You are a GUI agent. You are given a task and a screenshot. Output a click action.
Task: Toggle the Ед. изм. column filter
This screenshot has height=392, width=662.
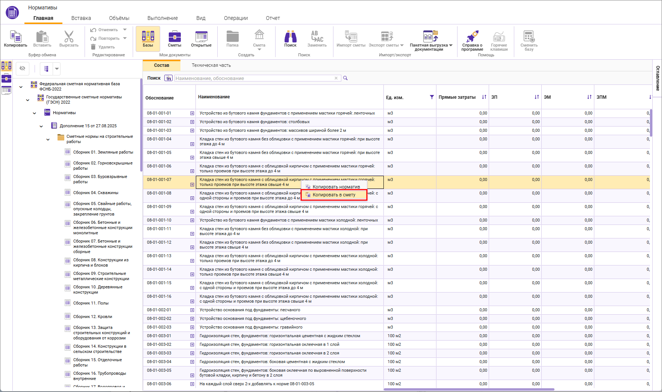[x=432, y=97]
